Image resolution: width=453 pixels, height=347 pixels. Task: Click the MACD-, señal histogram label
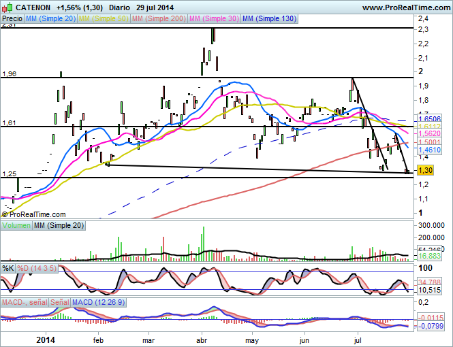point(25,302)
